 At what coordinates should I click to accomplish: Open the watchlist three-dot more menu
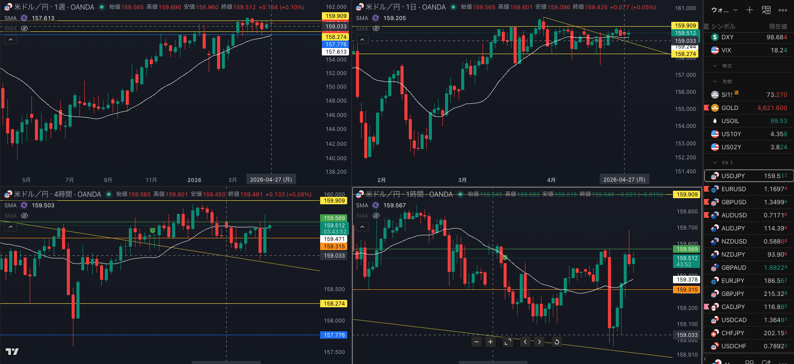(x=783, y=10)
